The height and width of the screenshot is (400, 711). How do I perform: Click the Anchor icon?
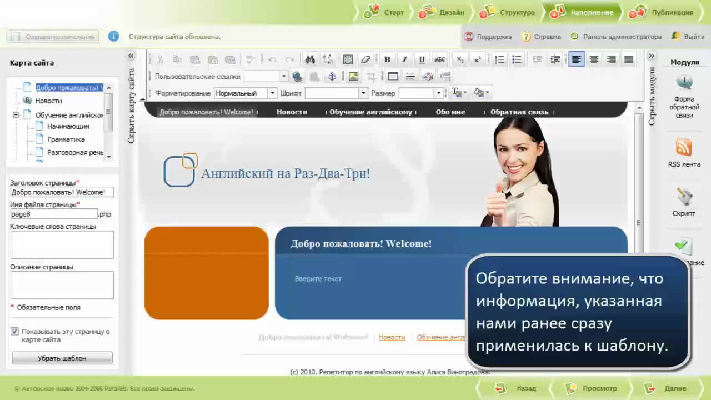click(x=332, y=77)
